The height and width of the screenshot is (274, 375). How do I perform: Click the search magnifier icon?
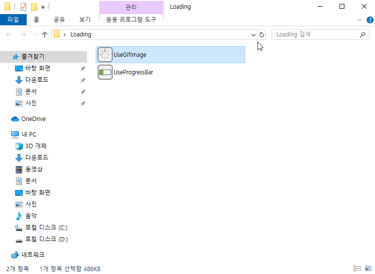coord(362,35)
